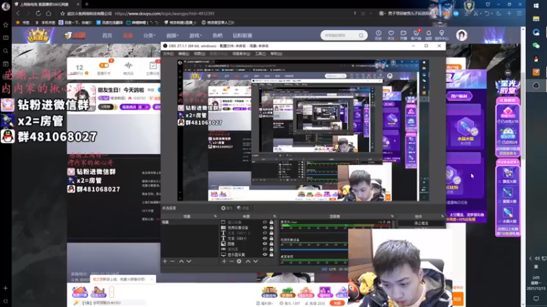This screenshot has height=307, width=547.
Task: Add a new scene in OBS Scenes panel
Action: point(165,261)
